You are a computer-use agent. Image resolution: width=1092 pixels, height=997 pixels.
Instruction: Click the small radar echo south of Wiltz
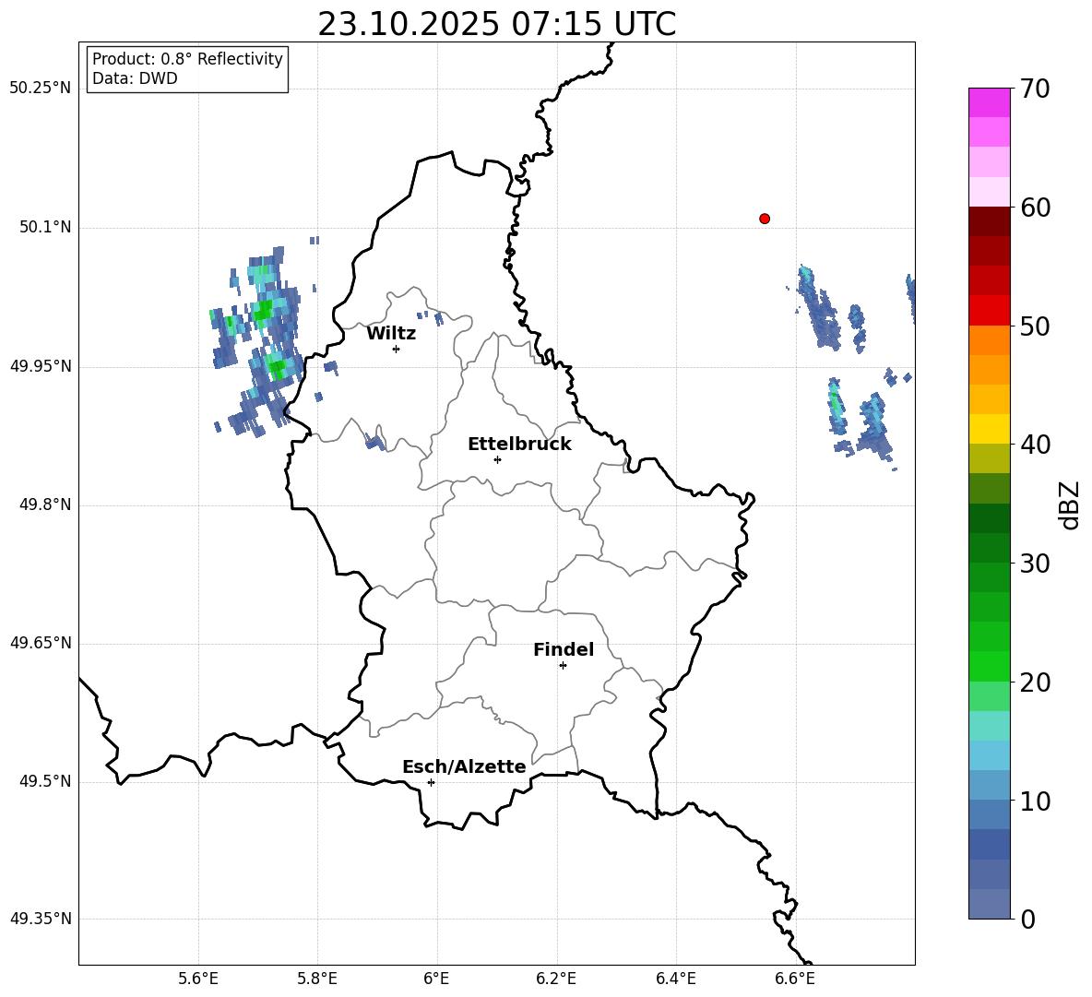[x=374, y=442]
